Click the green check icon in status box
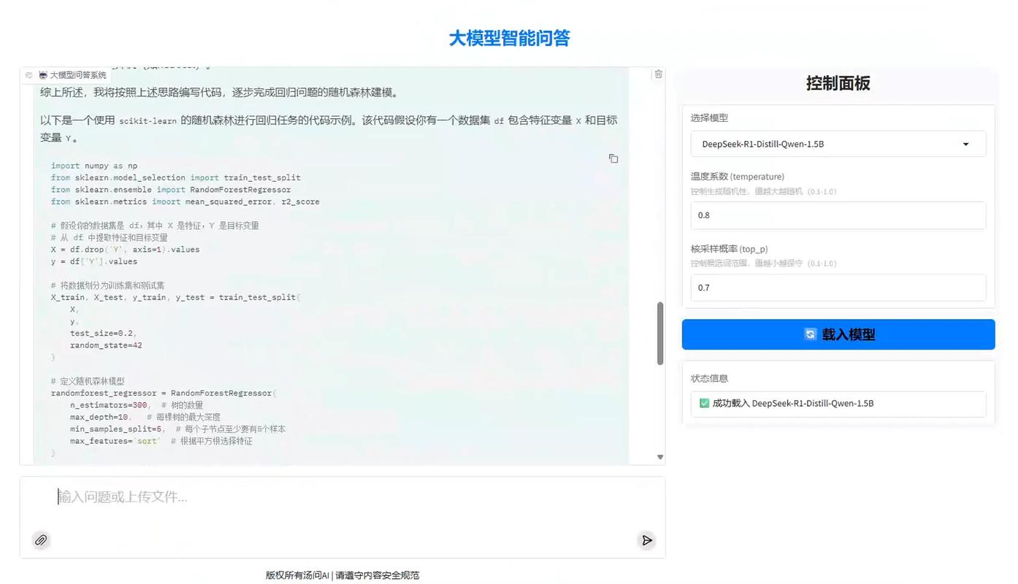This screenshot has width=1018, height=584. [x=704, y=403]
